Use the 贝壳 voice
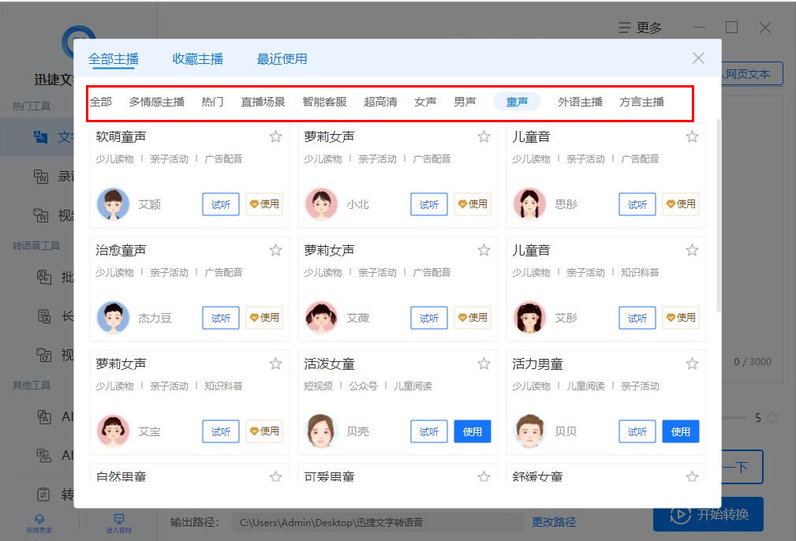796x541 pixels. [472, 431]
